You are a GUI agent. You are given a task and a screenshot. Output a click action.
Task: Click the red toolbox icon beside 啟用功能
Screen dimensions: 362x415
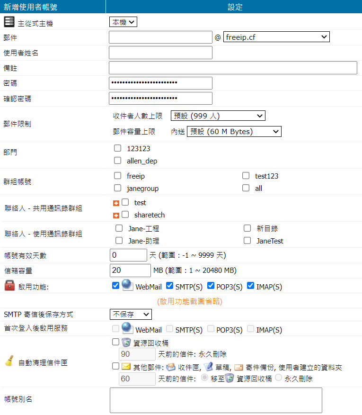9,286
